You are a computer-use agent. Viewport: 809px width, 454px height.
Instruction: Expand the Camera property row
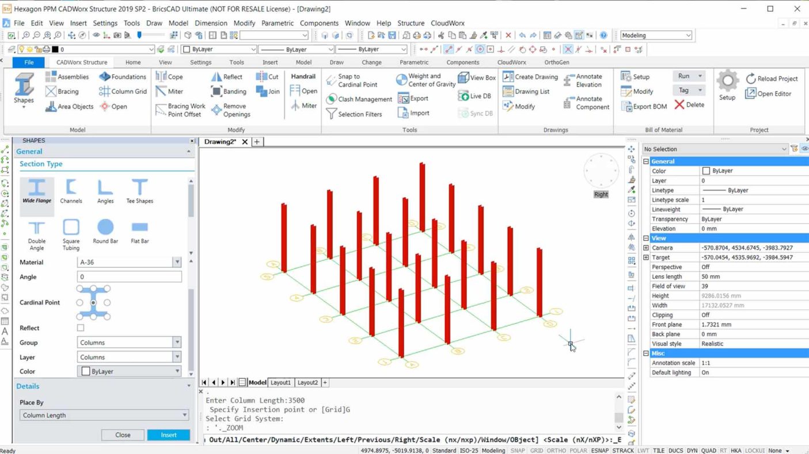coord(646,248)
